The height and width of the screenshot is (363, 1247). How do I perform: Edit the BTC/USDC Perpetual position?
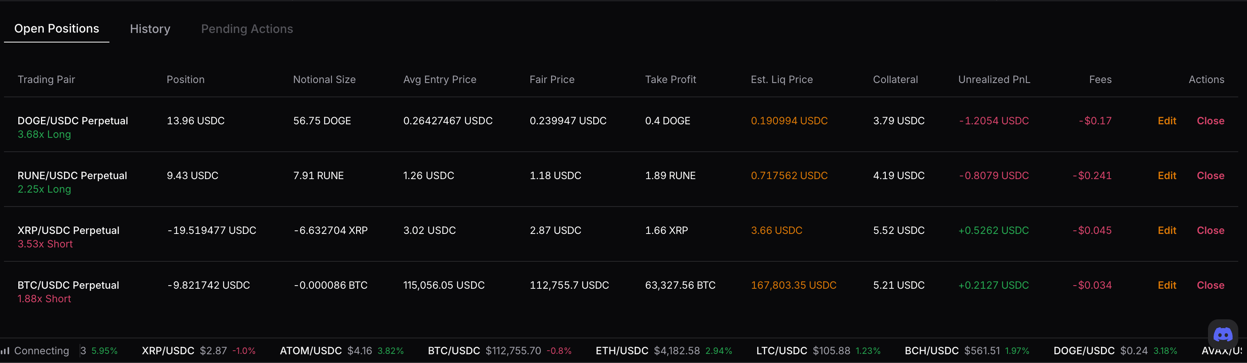point(1167,285)
